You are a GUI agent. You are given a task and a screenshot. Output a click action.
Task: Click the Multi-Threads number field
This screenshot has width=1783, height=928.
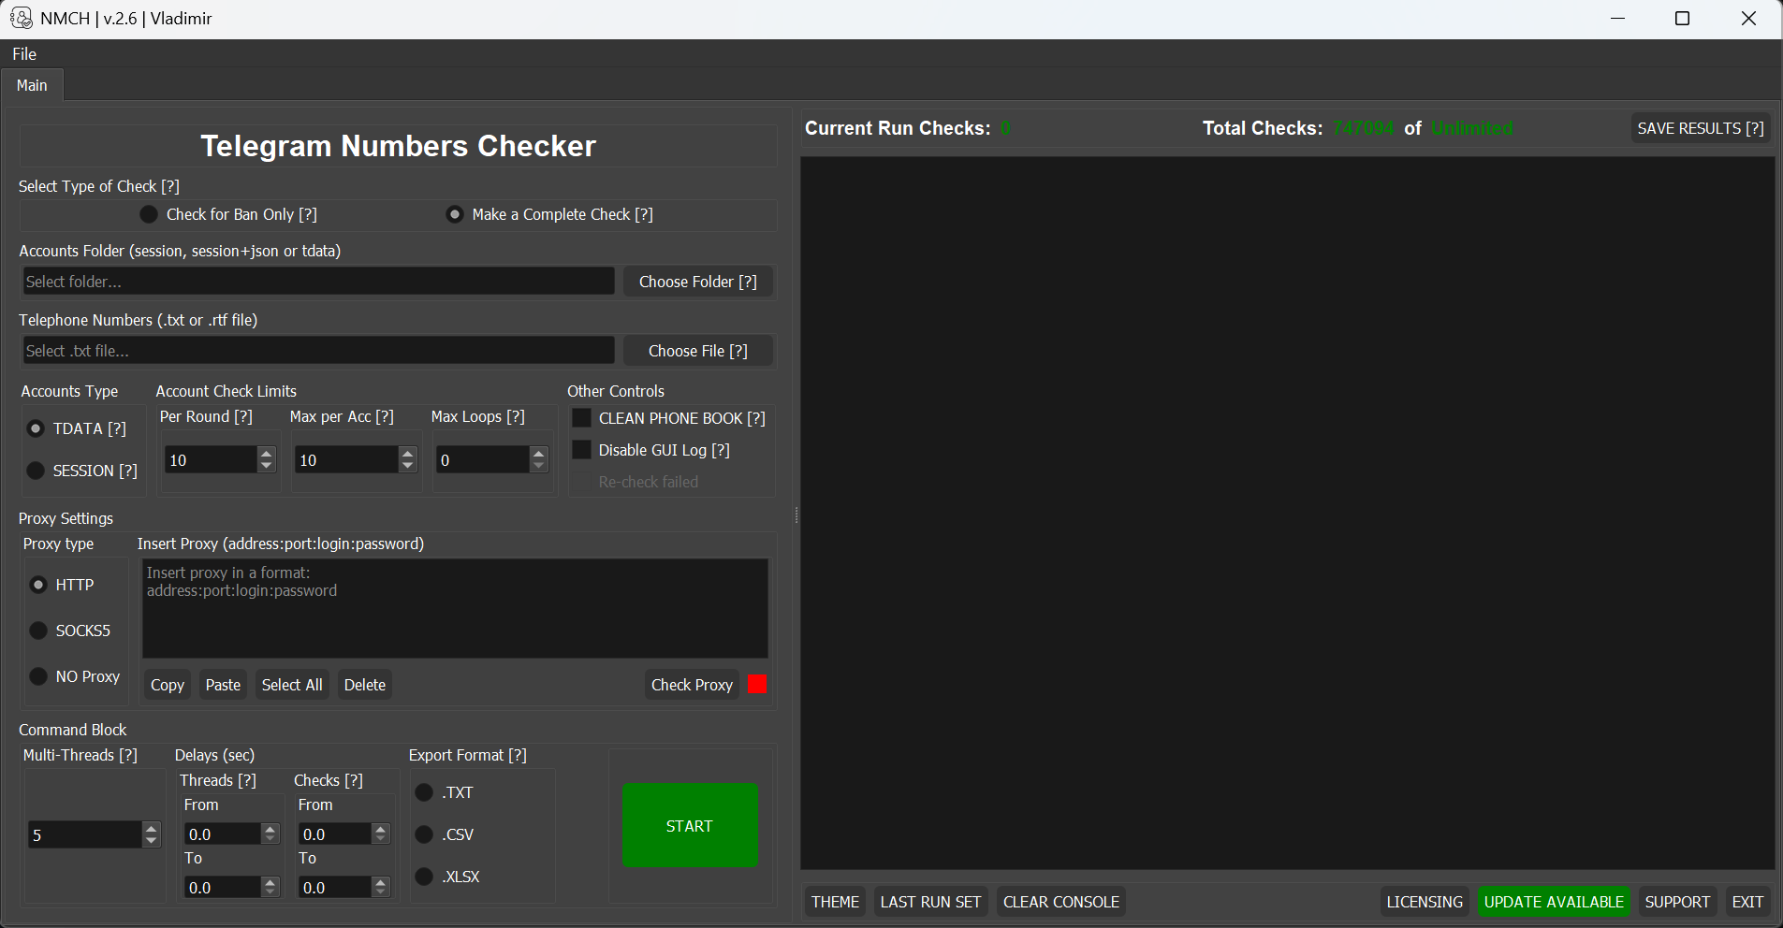pyautogui.click(x=85, y=834)
